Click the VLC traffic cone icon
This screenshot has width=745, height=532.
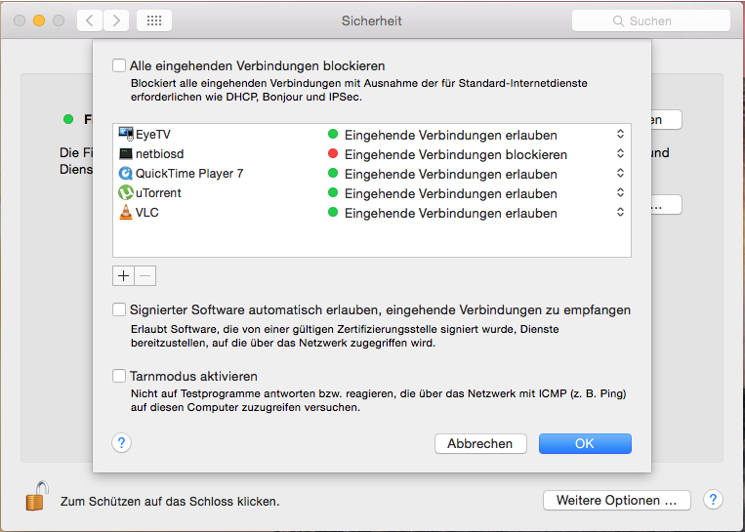tap(126, 213)
